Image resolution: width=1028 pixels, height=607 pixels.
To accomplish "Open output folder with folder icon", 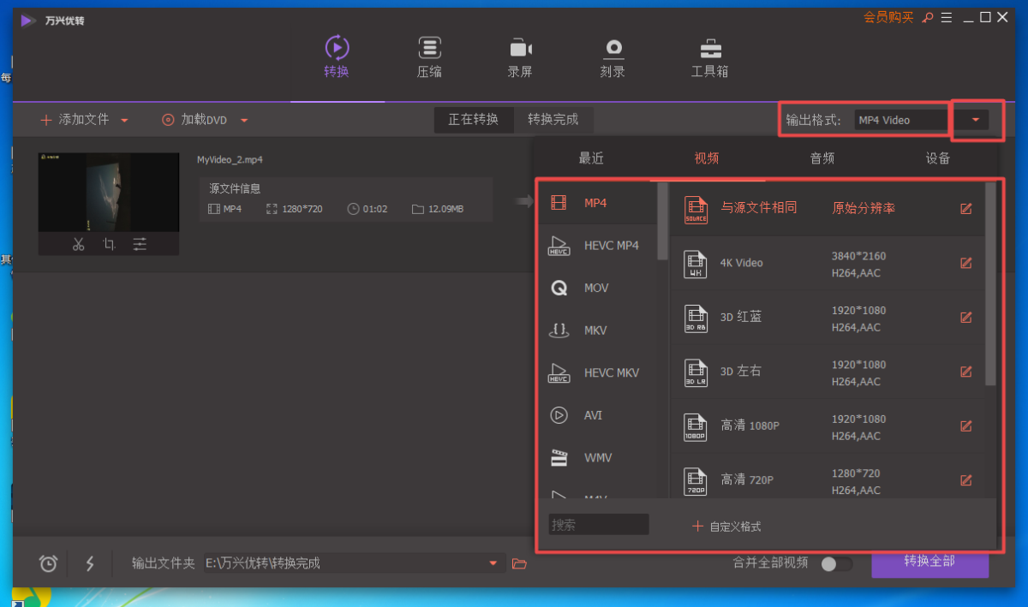I will point(518,563).
